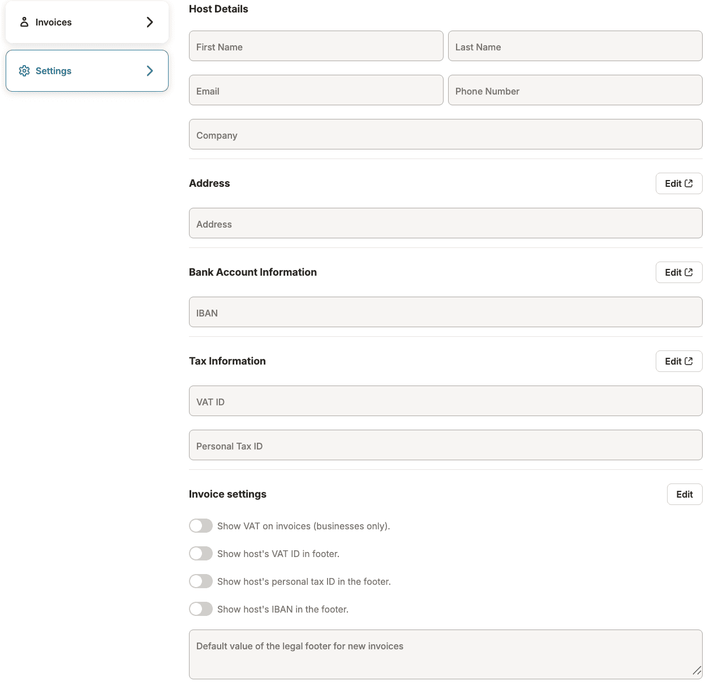Expand Invoices using its chevron arrow
The height and width of the screenshot is (685, 714).
tap(150, 22)
